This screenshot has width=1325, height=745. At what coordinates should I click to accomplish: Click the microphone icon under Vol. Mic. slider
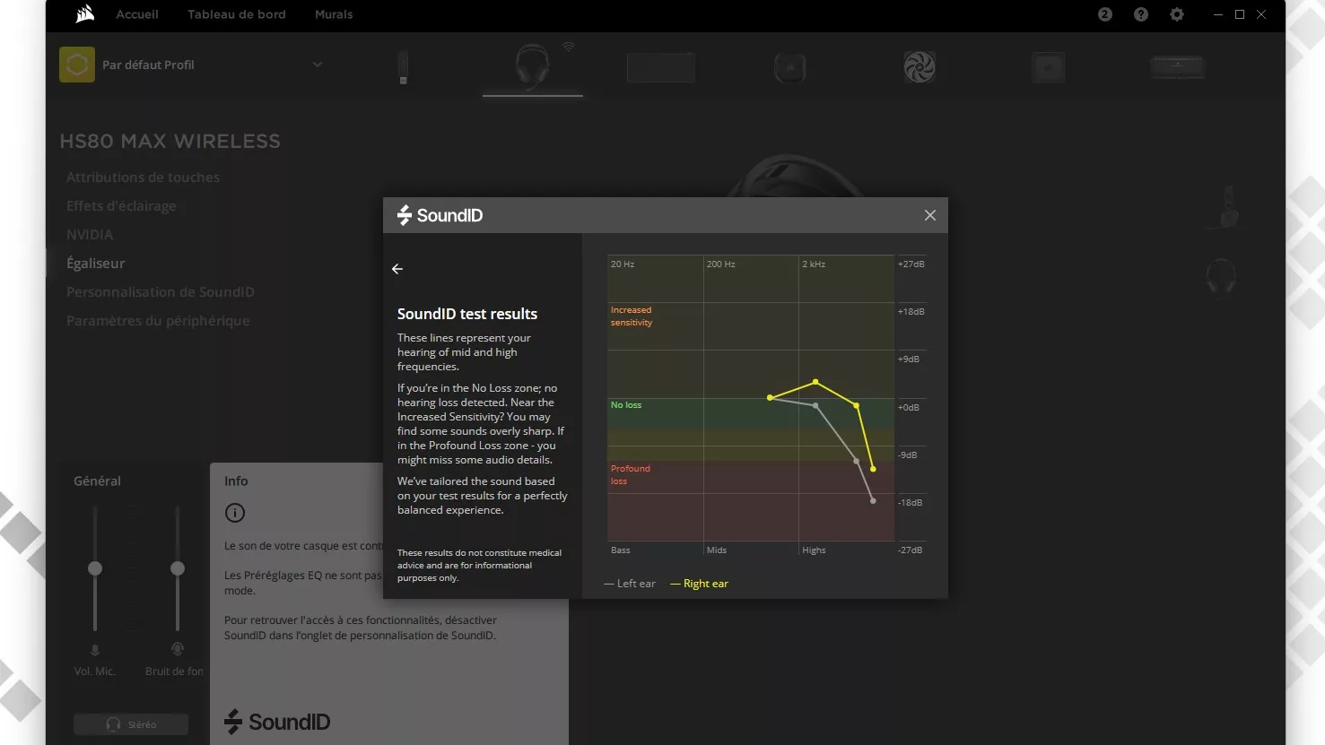pyautogui.click(x=95, y=650)
